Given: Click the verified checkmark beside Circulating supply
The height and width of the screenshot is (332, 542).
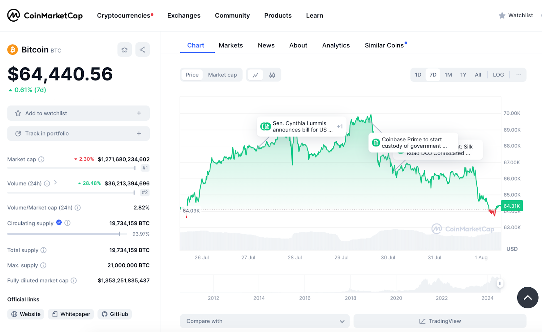Looking at the screenshot, I should coord(59,222).
